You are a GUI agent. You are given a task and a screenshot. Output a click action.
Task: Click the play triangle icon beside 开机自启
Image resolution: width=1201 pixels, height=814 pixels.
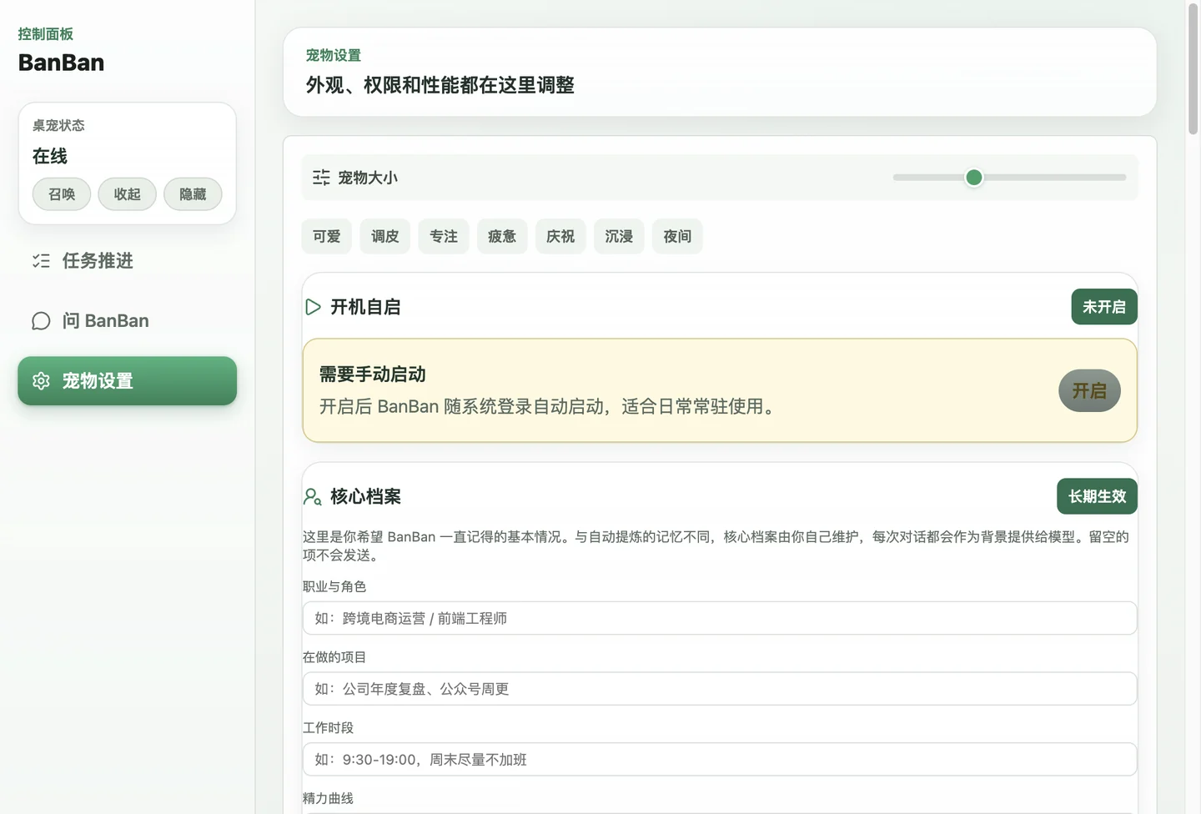(313, 307)
